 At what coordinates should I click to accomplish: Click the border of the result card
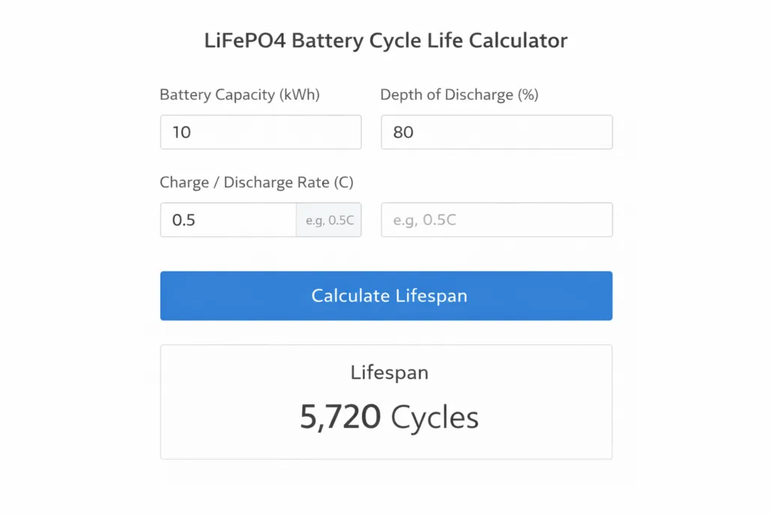(386, 346)
